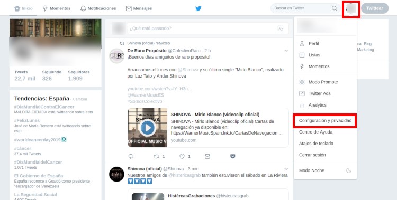Viewport: 397px width, 200px height.
Task: Open the Mensajes tab
Action: tap(139, 8)
